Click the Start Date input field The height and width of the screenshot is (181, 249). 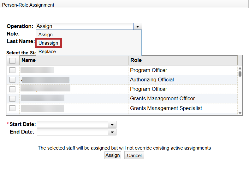pos(73,125)
